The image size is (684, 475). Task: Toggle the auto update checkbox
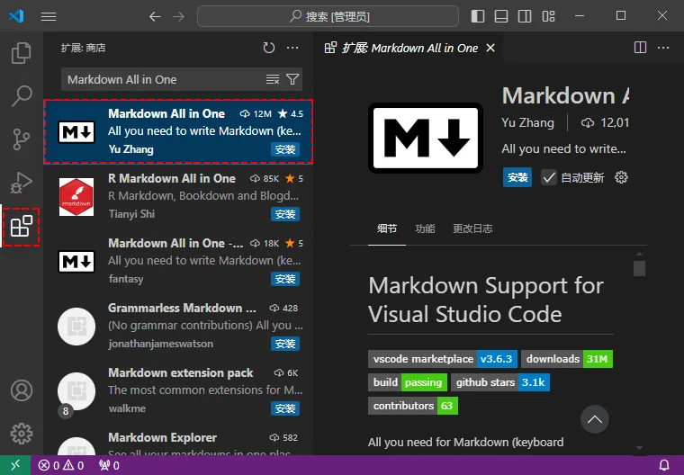pos(549,177)
